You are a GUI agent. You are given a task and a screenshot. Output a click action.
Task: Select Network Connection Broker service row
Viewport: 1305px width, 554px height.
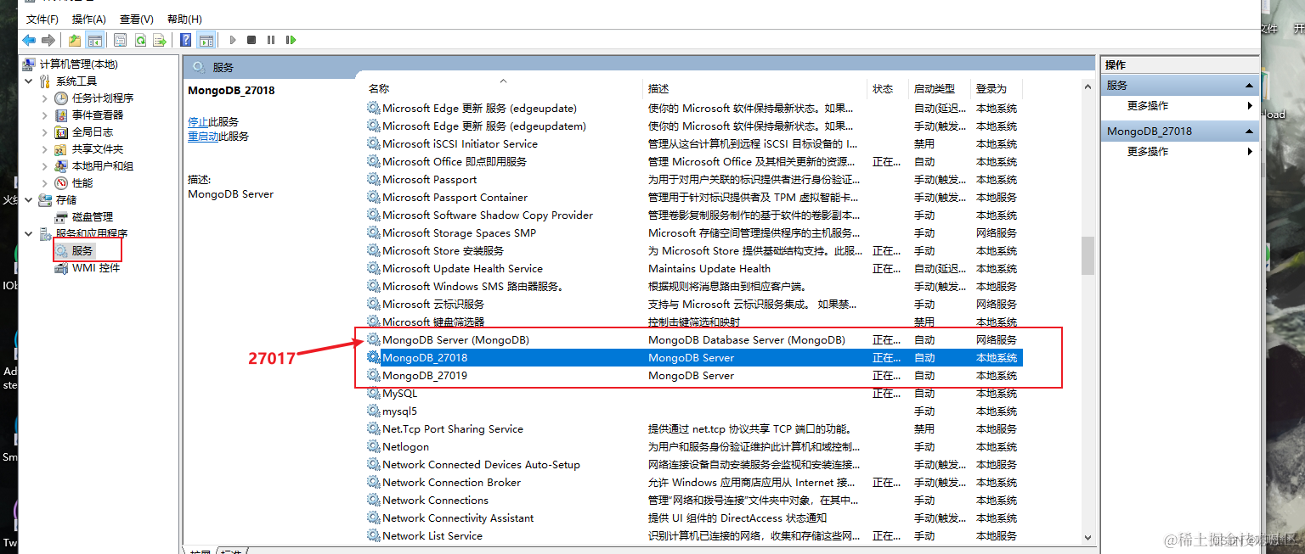[693, 483]
